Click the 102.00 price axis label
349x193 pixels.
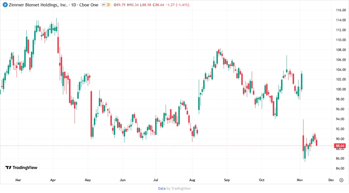coord(341,79)
